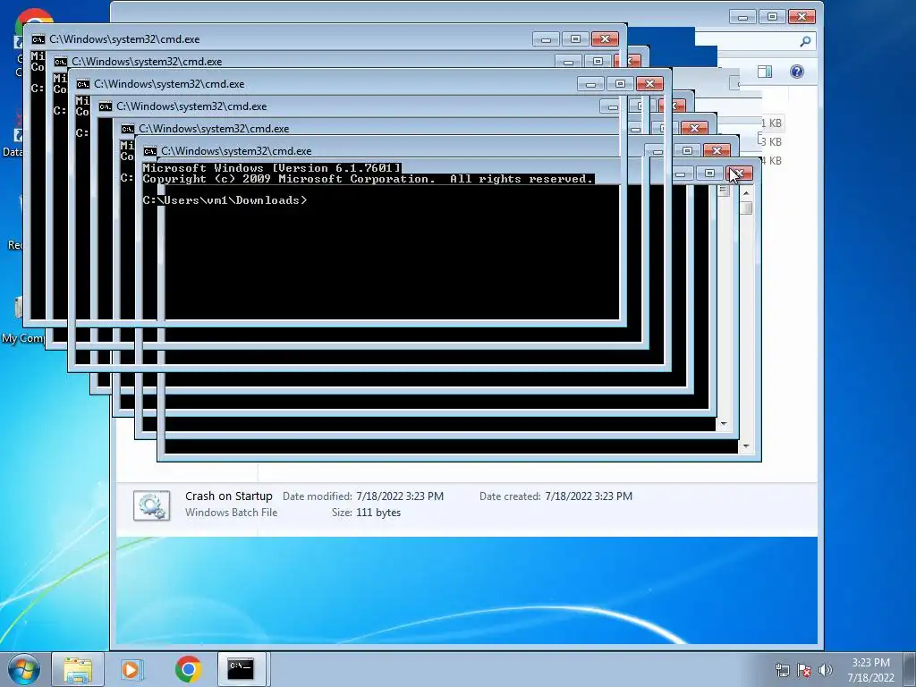
Task: Close the cmd window under the mouse cursor
Action: tap(739, 174)
